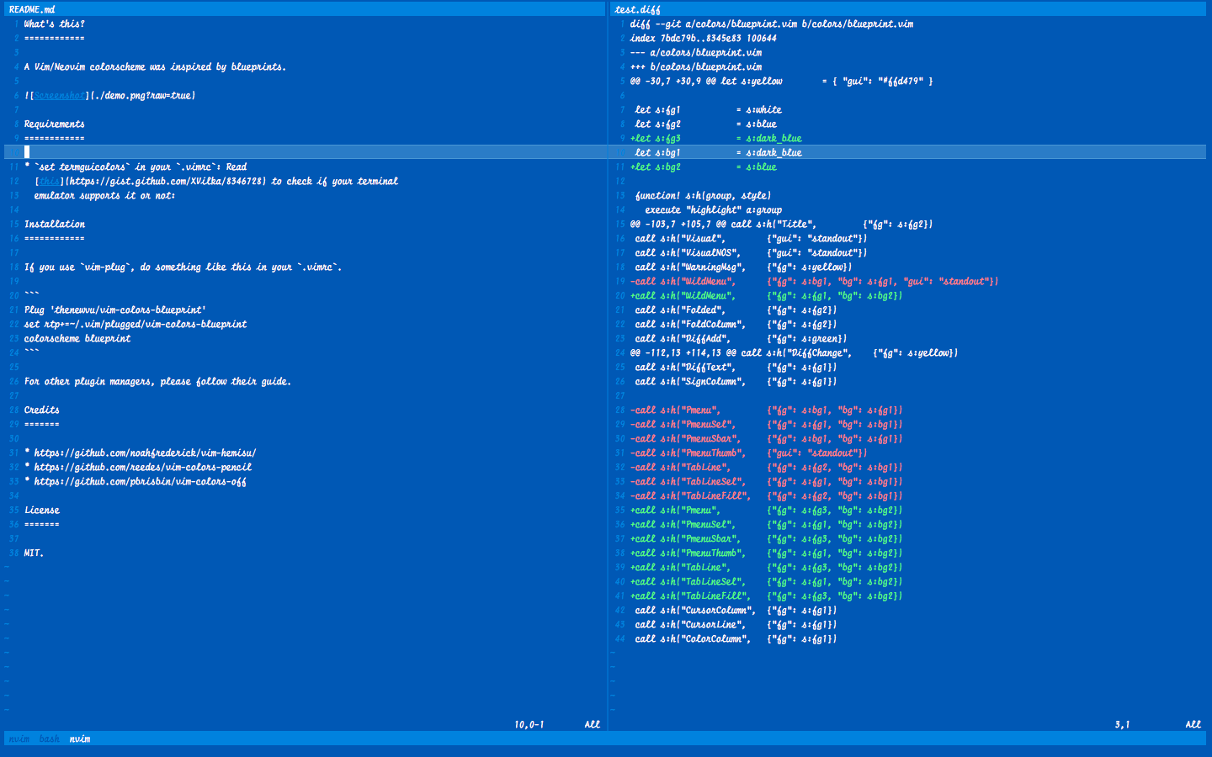This screenshot has width=1212, height=757.
Task: Click the 'diff --git a/colors/blueprint.vim' line
Action: (772, 24)
